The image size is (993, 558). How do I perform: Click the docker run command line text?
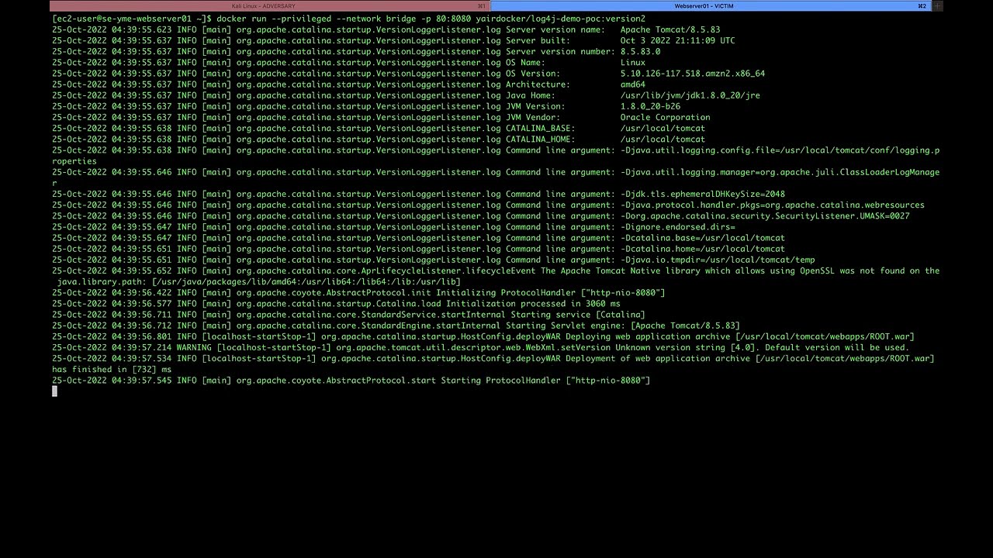(431, 19)
